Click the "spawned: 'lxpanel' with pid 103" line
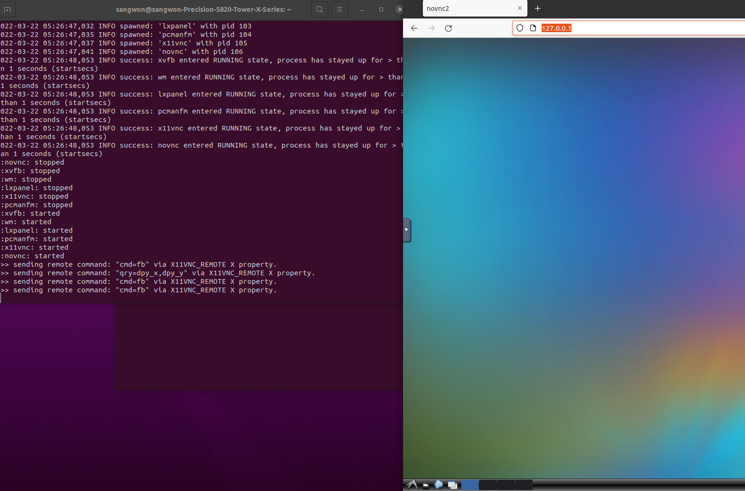The image size is (745, 491). [126, 26]
